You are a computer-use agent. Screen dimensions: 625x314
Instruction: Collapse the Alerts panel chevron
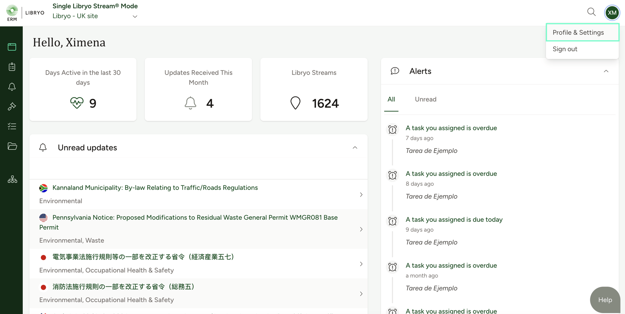click(x=606, y=71)
